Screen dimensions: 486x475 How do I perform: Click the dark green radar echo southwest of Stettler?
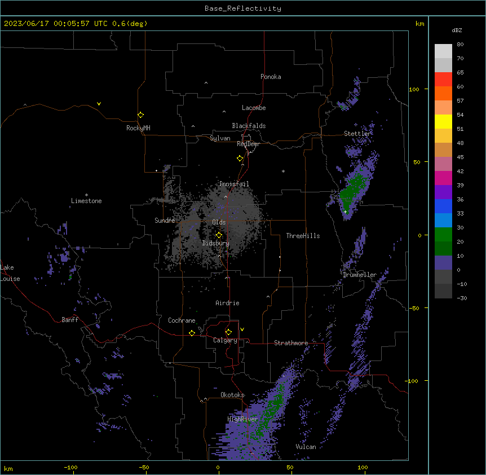point(354,189)
